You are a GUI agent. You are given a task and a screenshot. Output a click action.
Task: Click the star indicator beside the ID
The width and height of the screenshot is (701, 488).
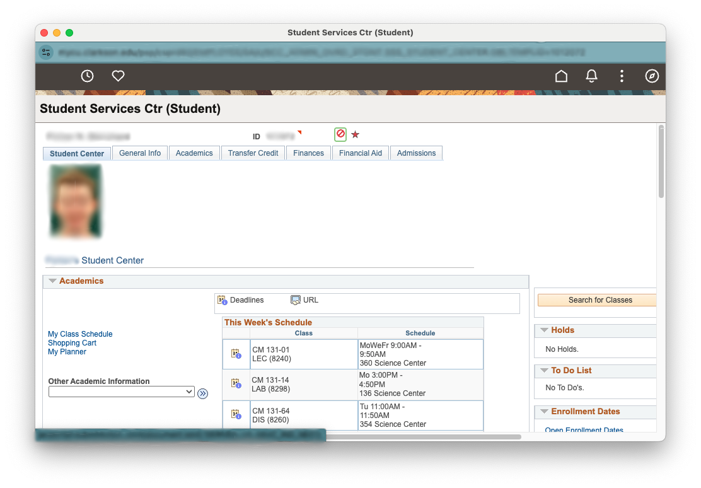pos(355,135)
